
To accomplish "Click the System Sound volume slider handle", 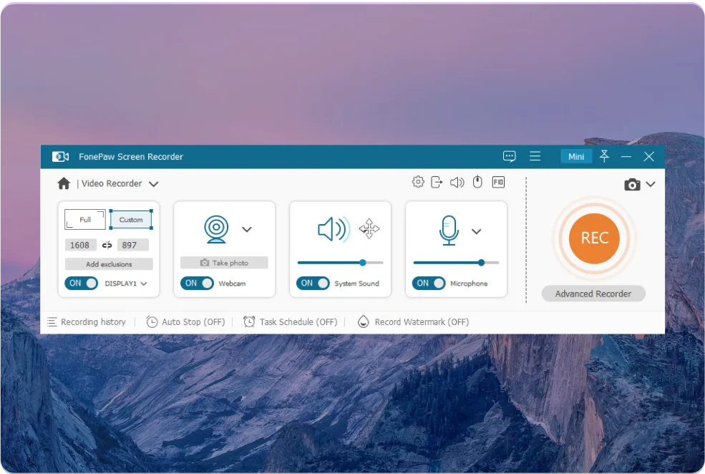I will (x=362, y=263).
